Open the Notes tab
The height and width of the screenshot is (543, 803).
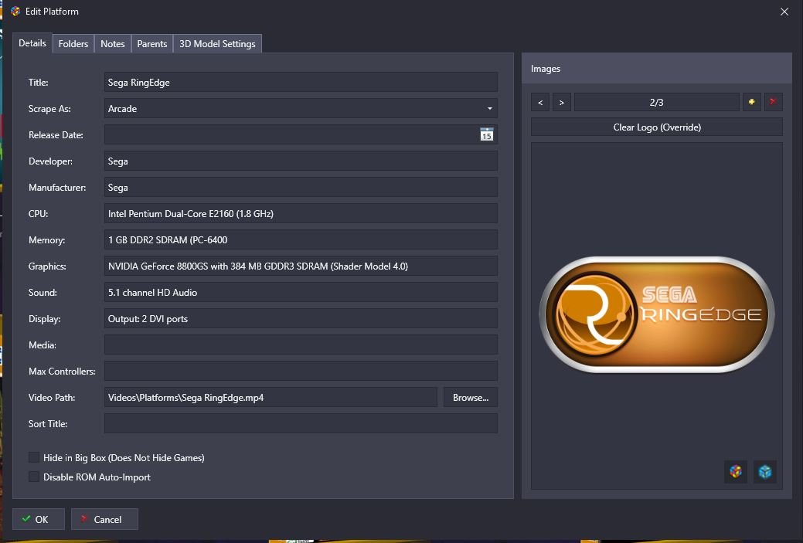point(113,44)
